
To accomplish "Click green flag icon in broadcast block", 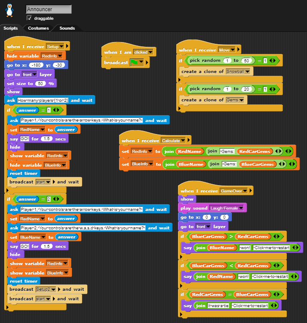I will click(x=136, y=63).
